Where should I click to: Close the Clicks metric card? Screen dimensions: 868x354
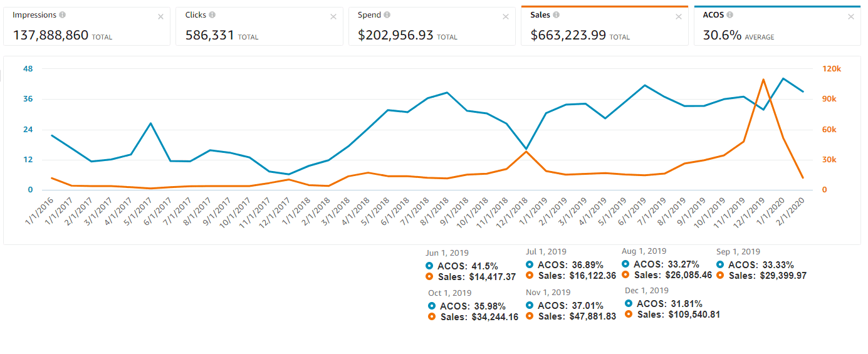tap(333, 17)
